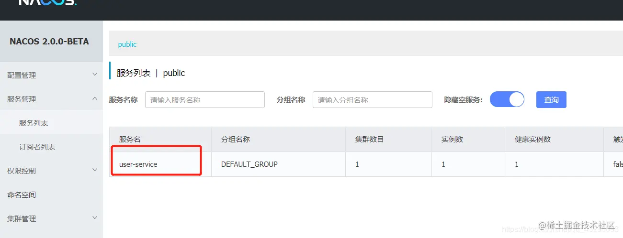Click the 服务列表 | public page heading
The image size is (623, 238).
(151, 73)
